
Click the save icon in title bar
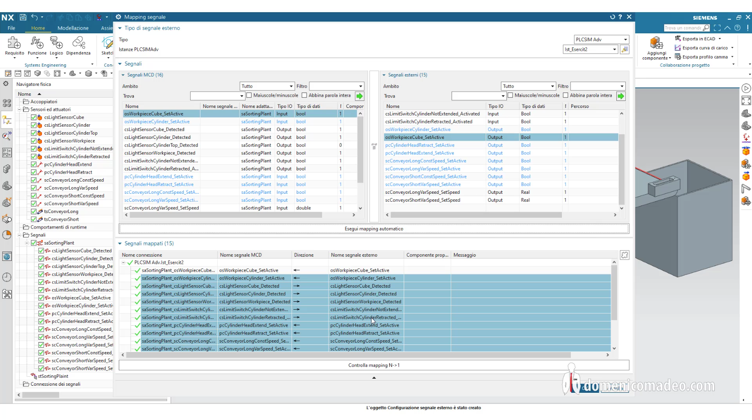pos(23,17)
